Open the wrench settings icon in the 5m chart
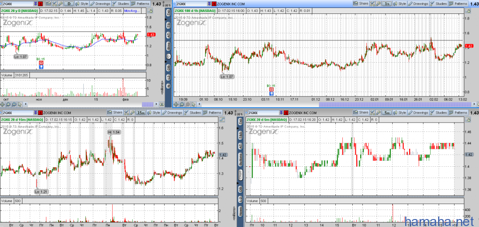The width and height of the screenshot is (479, 227). click(378, 113)
